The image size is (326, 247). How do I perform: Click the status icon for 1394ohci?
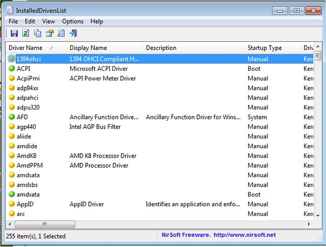click(x=12, y=59)
